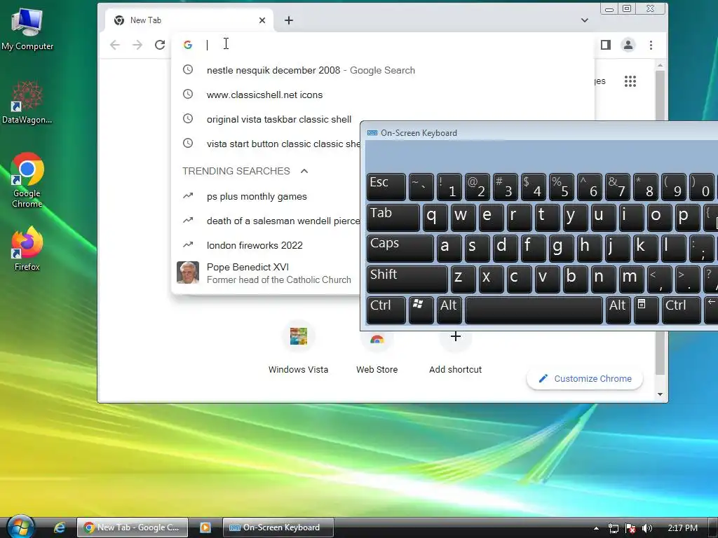Open security alert flag tray icon

tap(630, 528)
